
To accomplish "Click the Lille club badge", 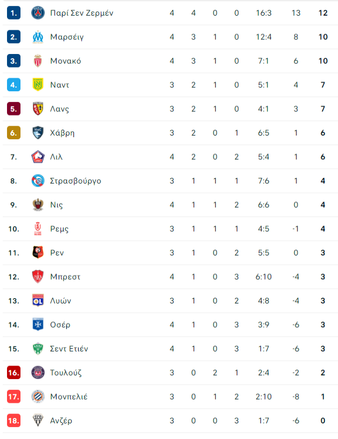I will [38, 157].
